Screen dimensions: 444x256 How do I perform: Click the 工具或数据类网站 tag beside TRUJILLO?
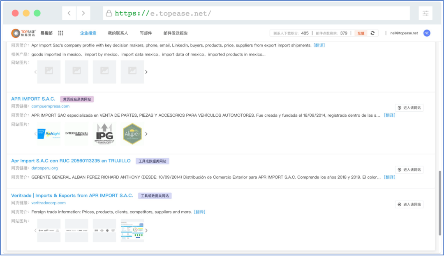153,161
